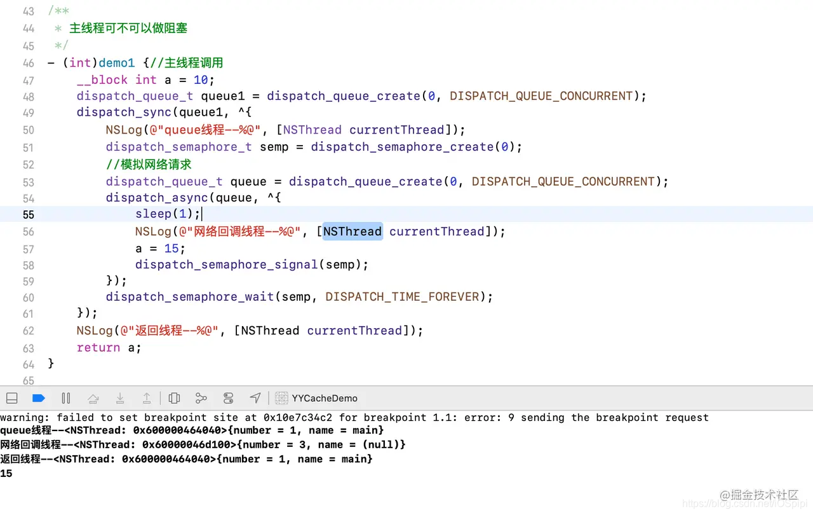Click __block keyword on line 47
Screen dimensions: 813x515
click(x=102, y=79)
